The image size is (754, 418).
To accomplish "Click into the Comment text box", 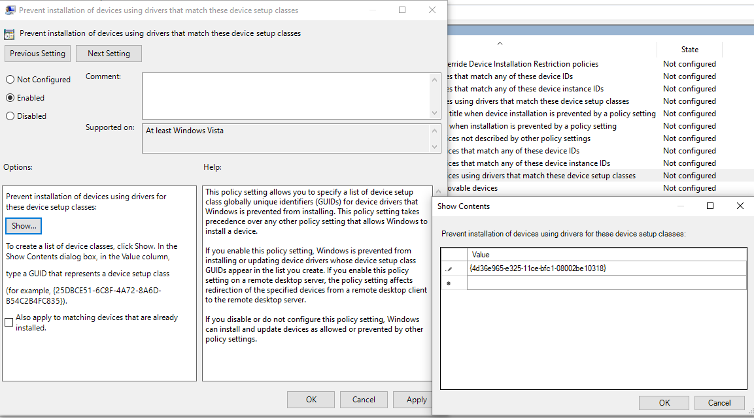I will click(x=286, y=95).
